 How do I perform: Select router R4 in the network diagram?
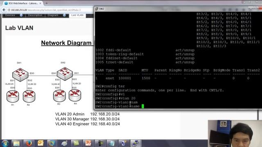click(x=75, y=95)
